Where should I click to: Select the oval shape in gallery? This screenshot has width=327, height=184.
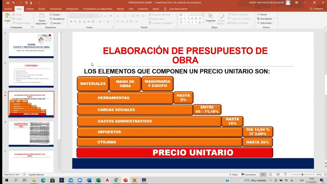point(196,15)
